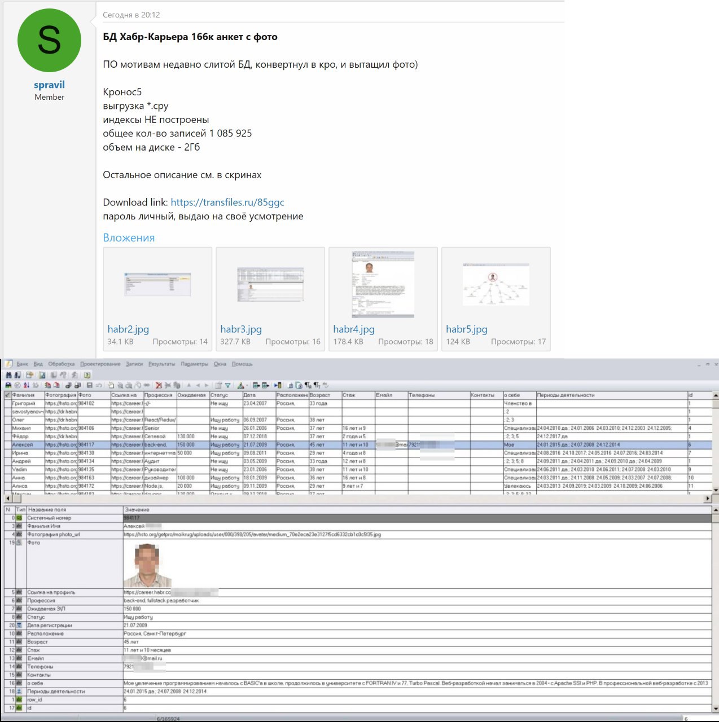Click the down arrow of field details vertical scrollbar
Screen dimensions: 719x722
716,708
